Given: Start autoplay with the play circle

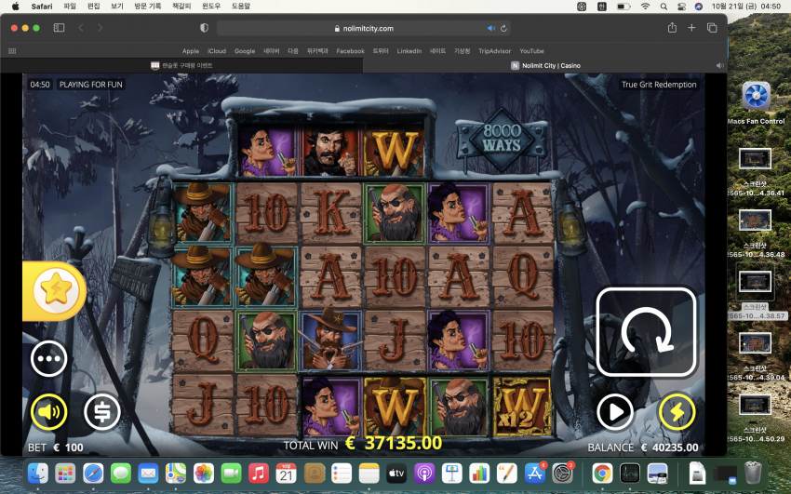Looking at the screenshot, I should [615, 412].
